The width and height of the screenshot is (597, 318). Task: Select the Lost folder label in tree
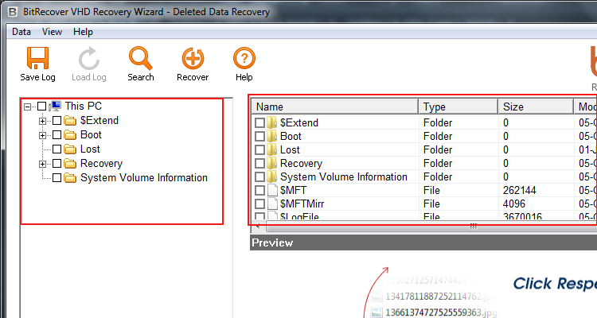pyautogui.click(x=90, y=149)
